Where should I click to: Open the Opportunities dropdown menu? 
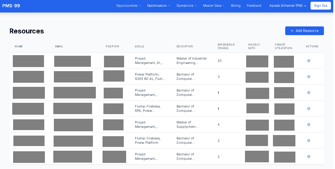(x=128, y=6)
